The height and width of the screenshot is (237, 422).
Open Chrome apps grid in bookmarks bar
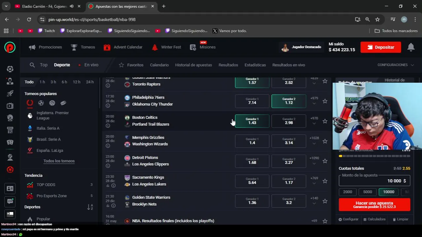[x=6, y=31]
